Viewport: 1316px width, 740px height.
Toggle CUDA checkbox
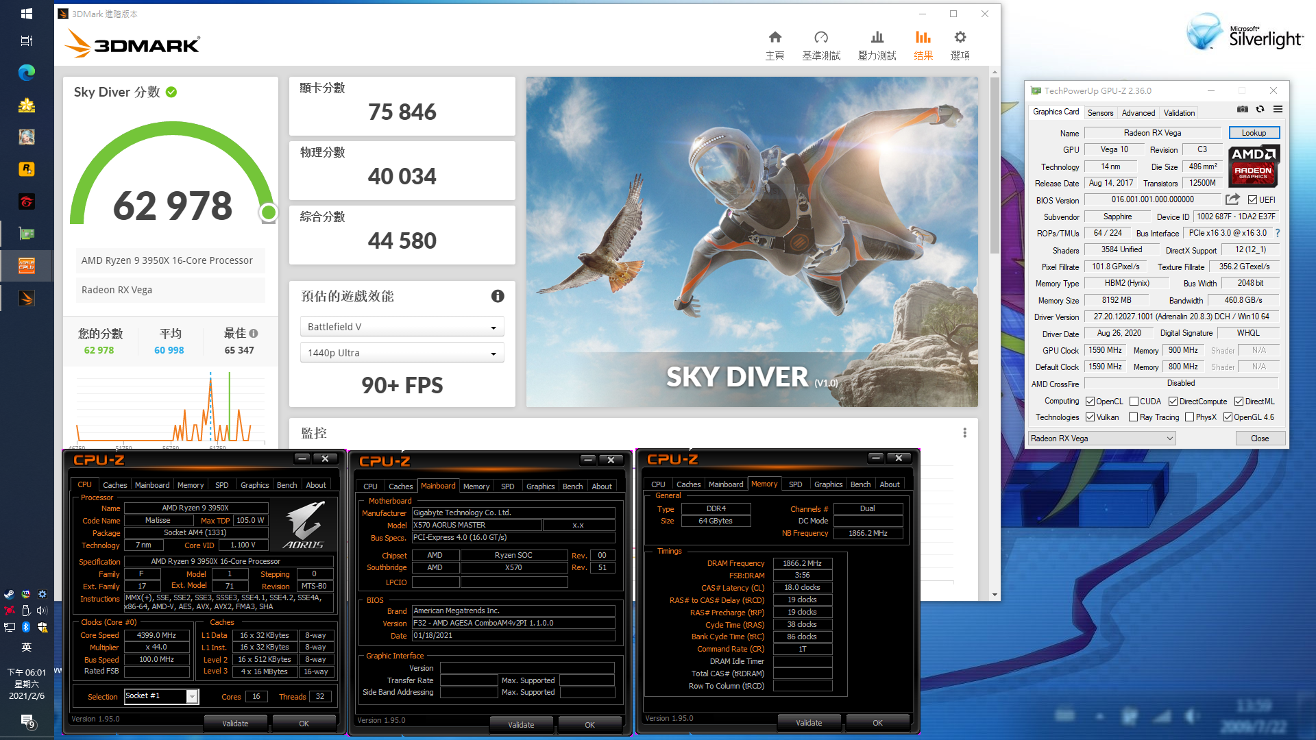pos(1134,402)
